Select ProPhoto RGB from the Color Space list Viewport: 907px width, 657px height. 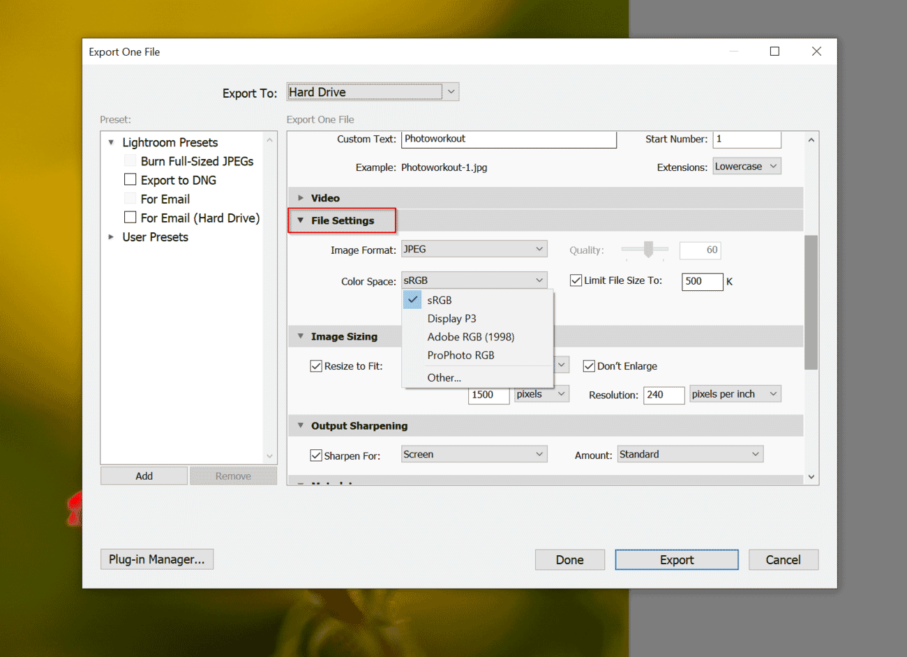click(x=460, y=355)
